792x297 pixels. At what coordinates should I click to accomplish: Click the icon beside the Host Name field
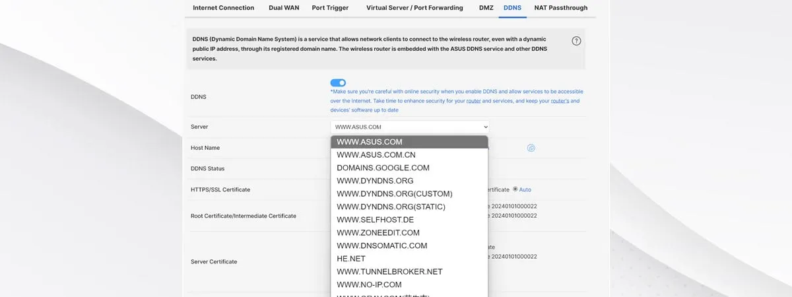click(531, 148)
